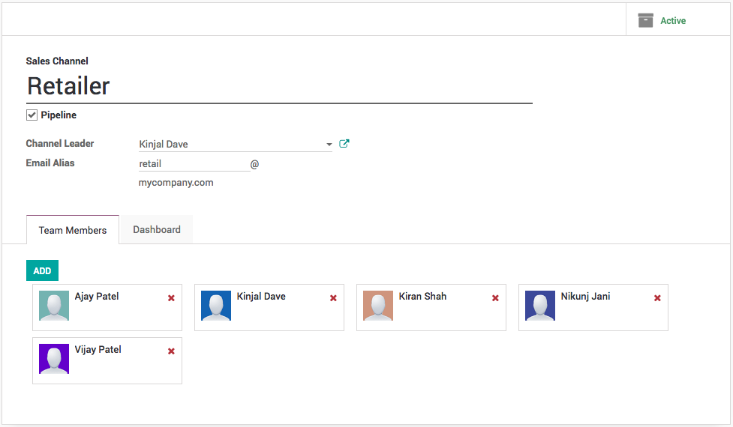Click the archive box icon beside Active
Image resolution: width=733 pixels, height=427 pixels.
pos(645,20)
